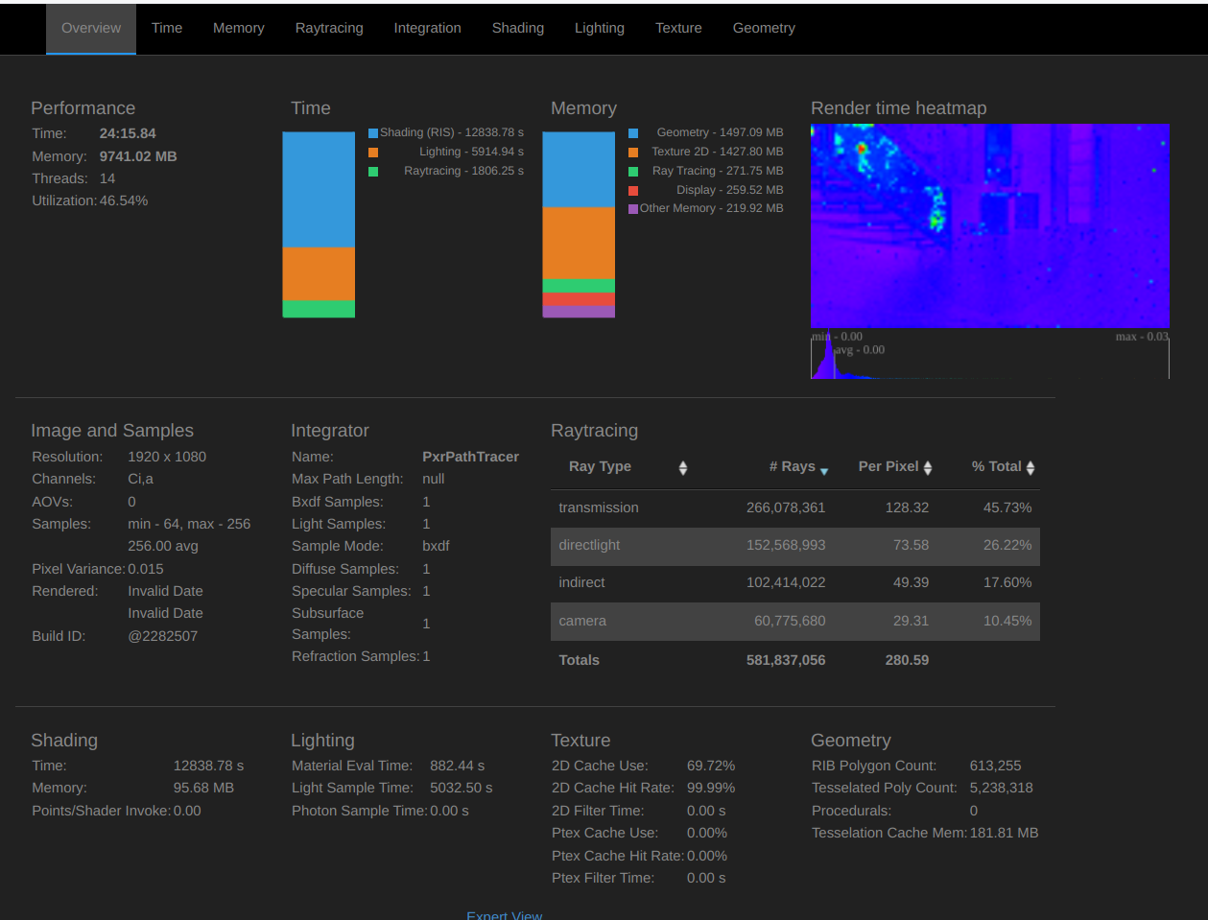Click the 1920 x 1080 resolution value
This screenshot has height=920, width=1208.
click(167, 457)
